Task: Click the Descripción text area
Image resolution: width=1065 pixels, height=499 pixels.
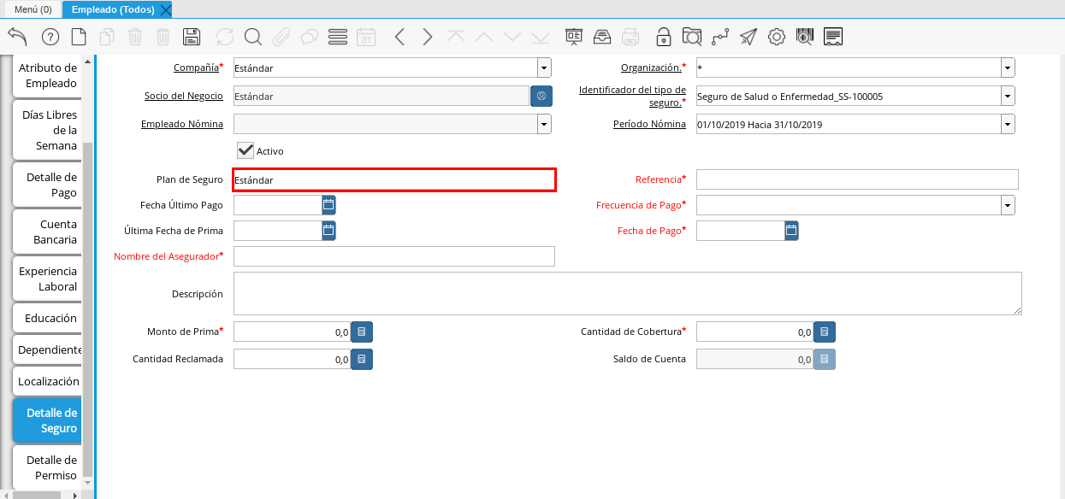Action: 627,294
